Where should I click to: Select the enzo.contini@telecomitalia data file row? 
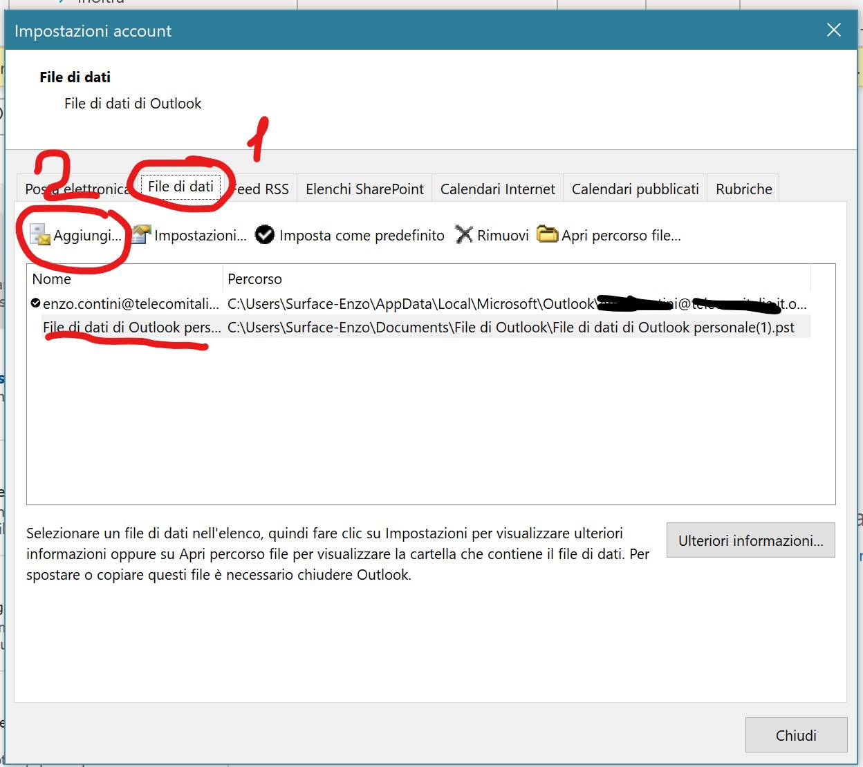click(x=131, y=304)
